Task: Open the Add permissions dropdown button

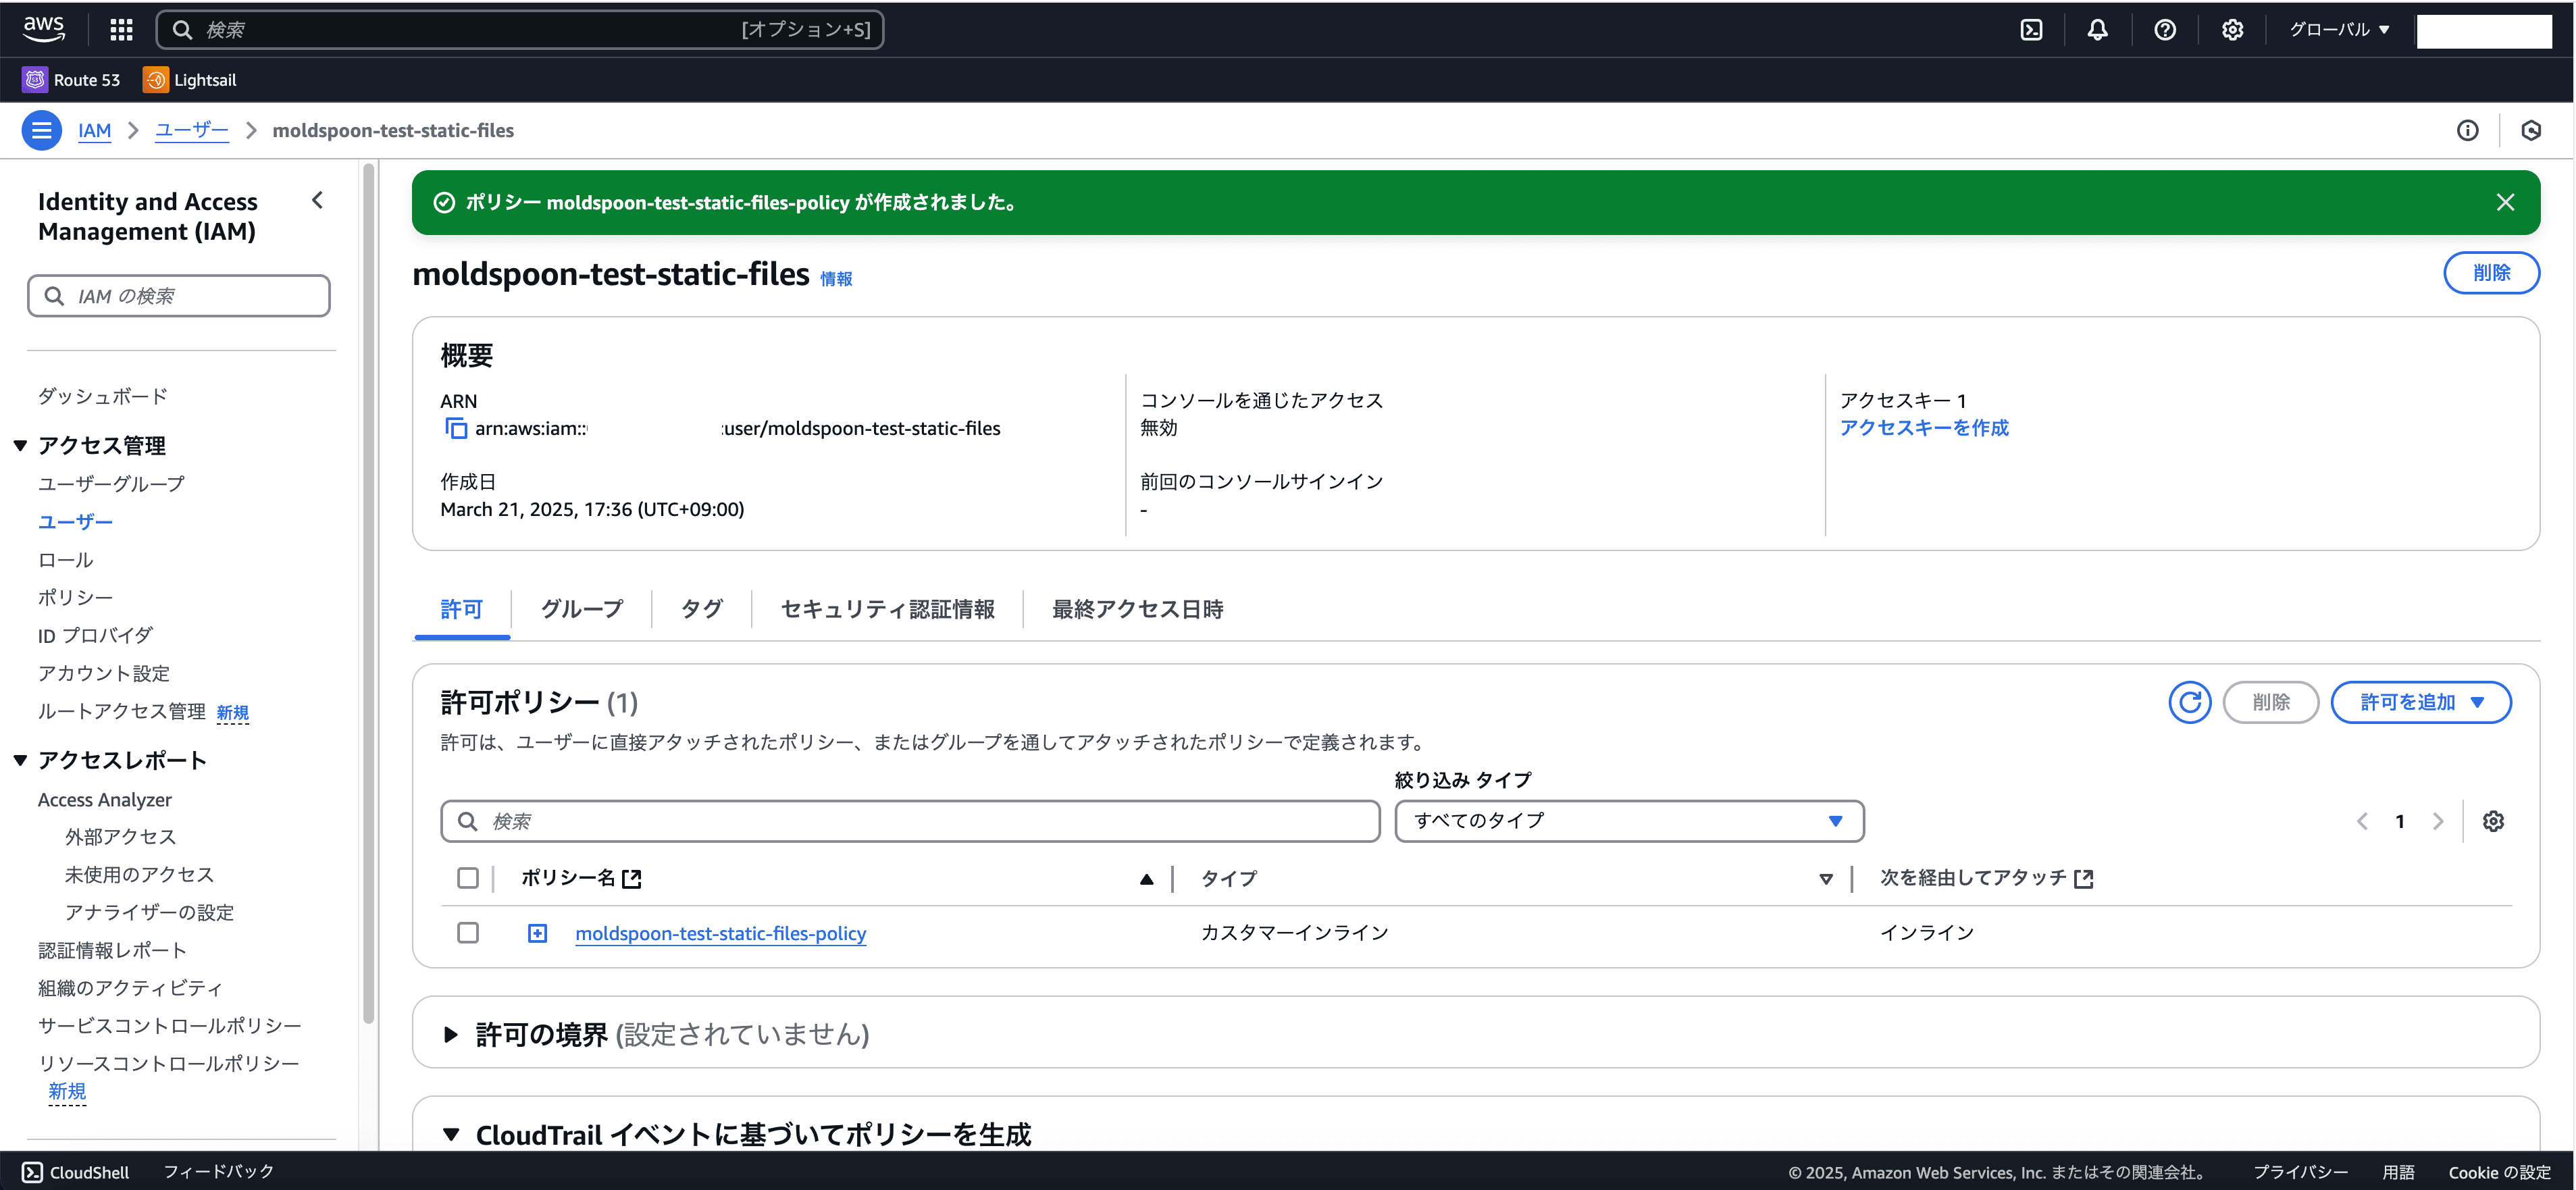Action: [2420, 702]
